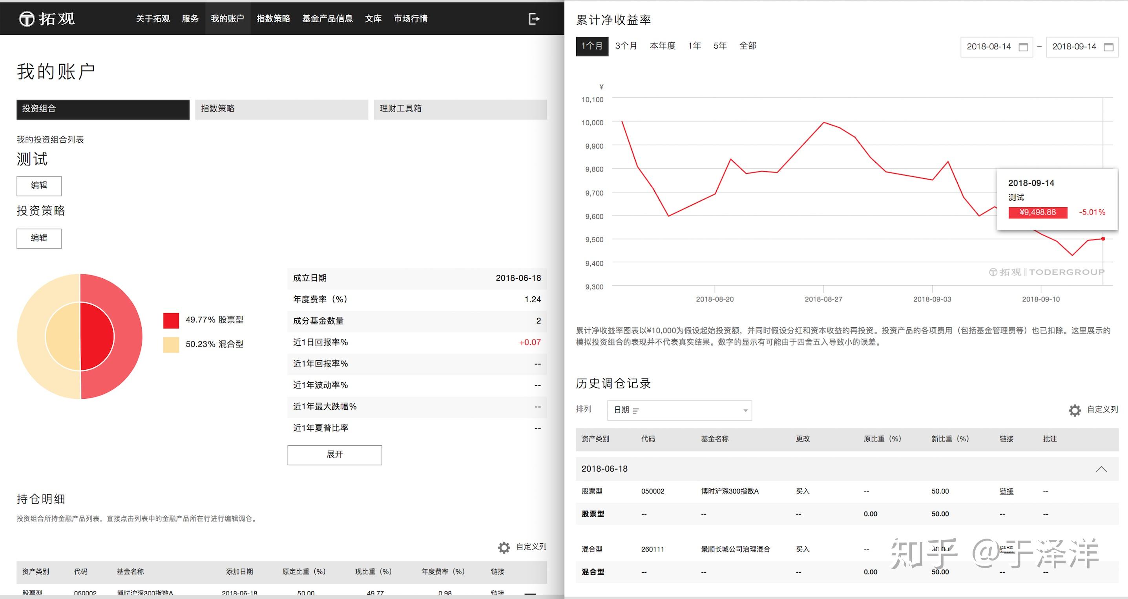Open 链接 for 博时沪深300指数A
The width and height of the screenshot is (1128, 599).
pyautogui.click(x=1006, y=491)
